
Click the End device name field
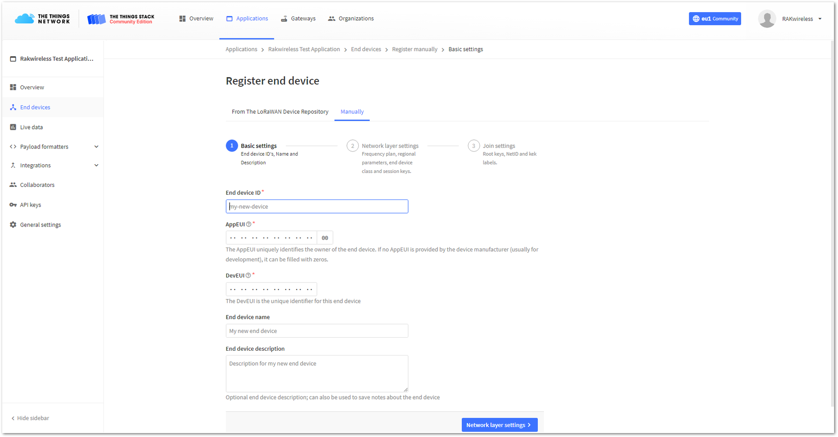tap(317, 331)
